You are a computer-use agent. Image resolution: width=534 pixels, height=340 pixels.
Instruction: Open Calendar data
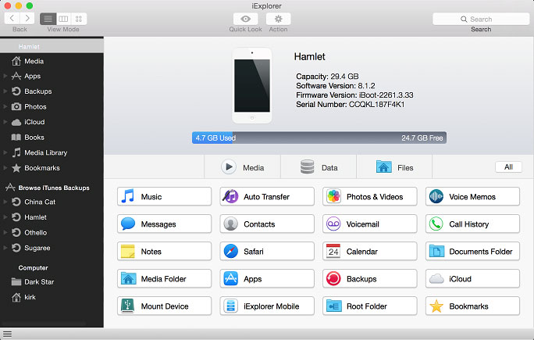coord(369,252)
